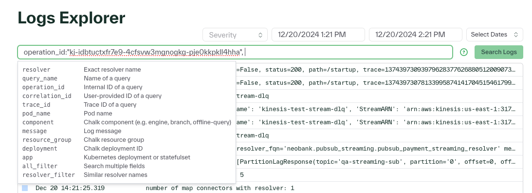Viewport: 532px width, 193px height.
Task: Focus the operation_id query search field
Action: 235,52
